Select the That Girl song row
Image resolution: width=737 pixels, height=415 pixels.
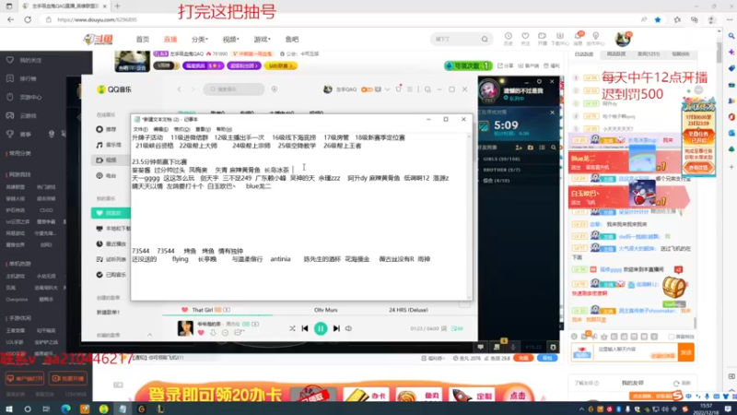coord(320,310)
